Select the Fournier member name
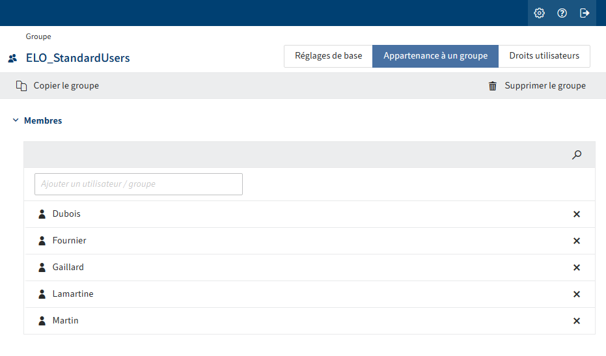 tap(69, 240)
